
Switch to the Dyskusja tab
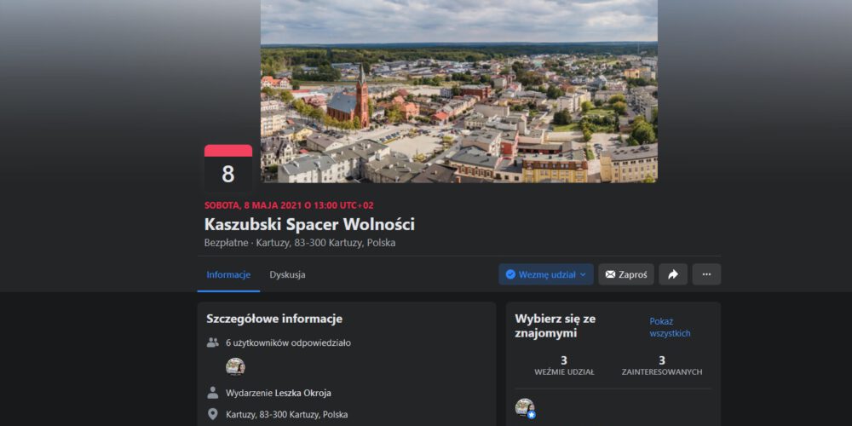coord(287,274)
